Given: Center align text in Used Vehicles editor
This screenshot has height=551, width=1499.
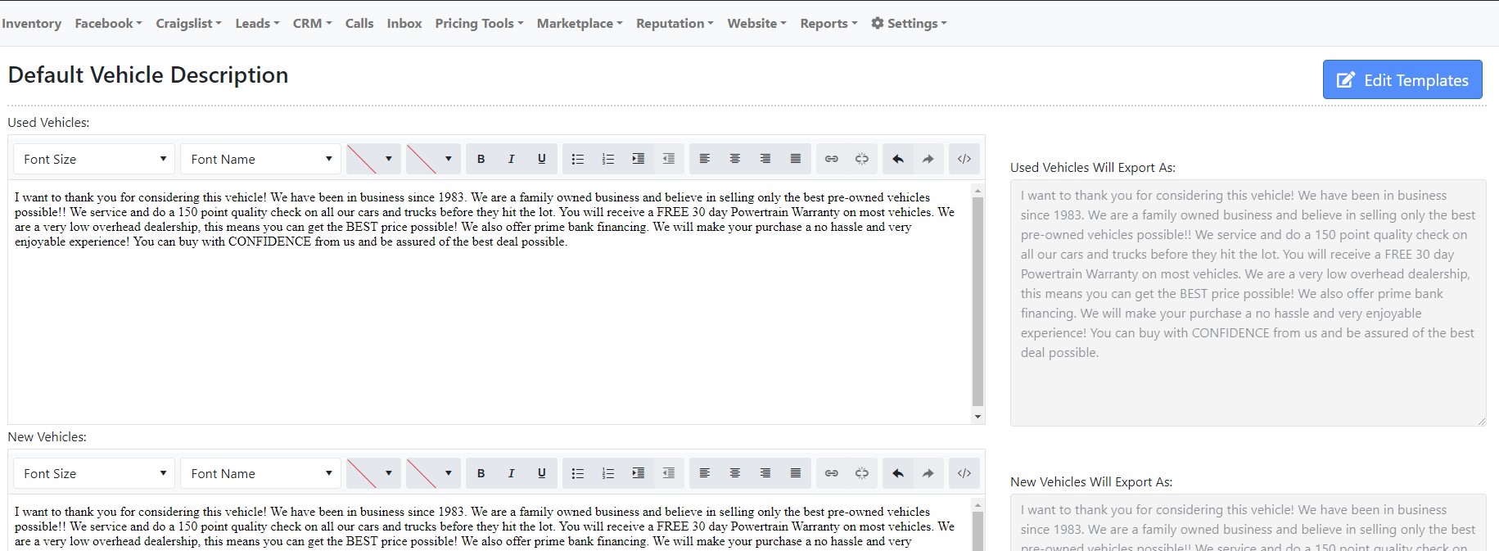Looking at the screenshot, I should pos(734,159).
